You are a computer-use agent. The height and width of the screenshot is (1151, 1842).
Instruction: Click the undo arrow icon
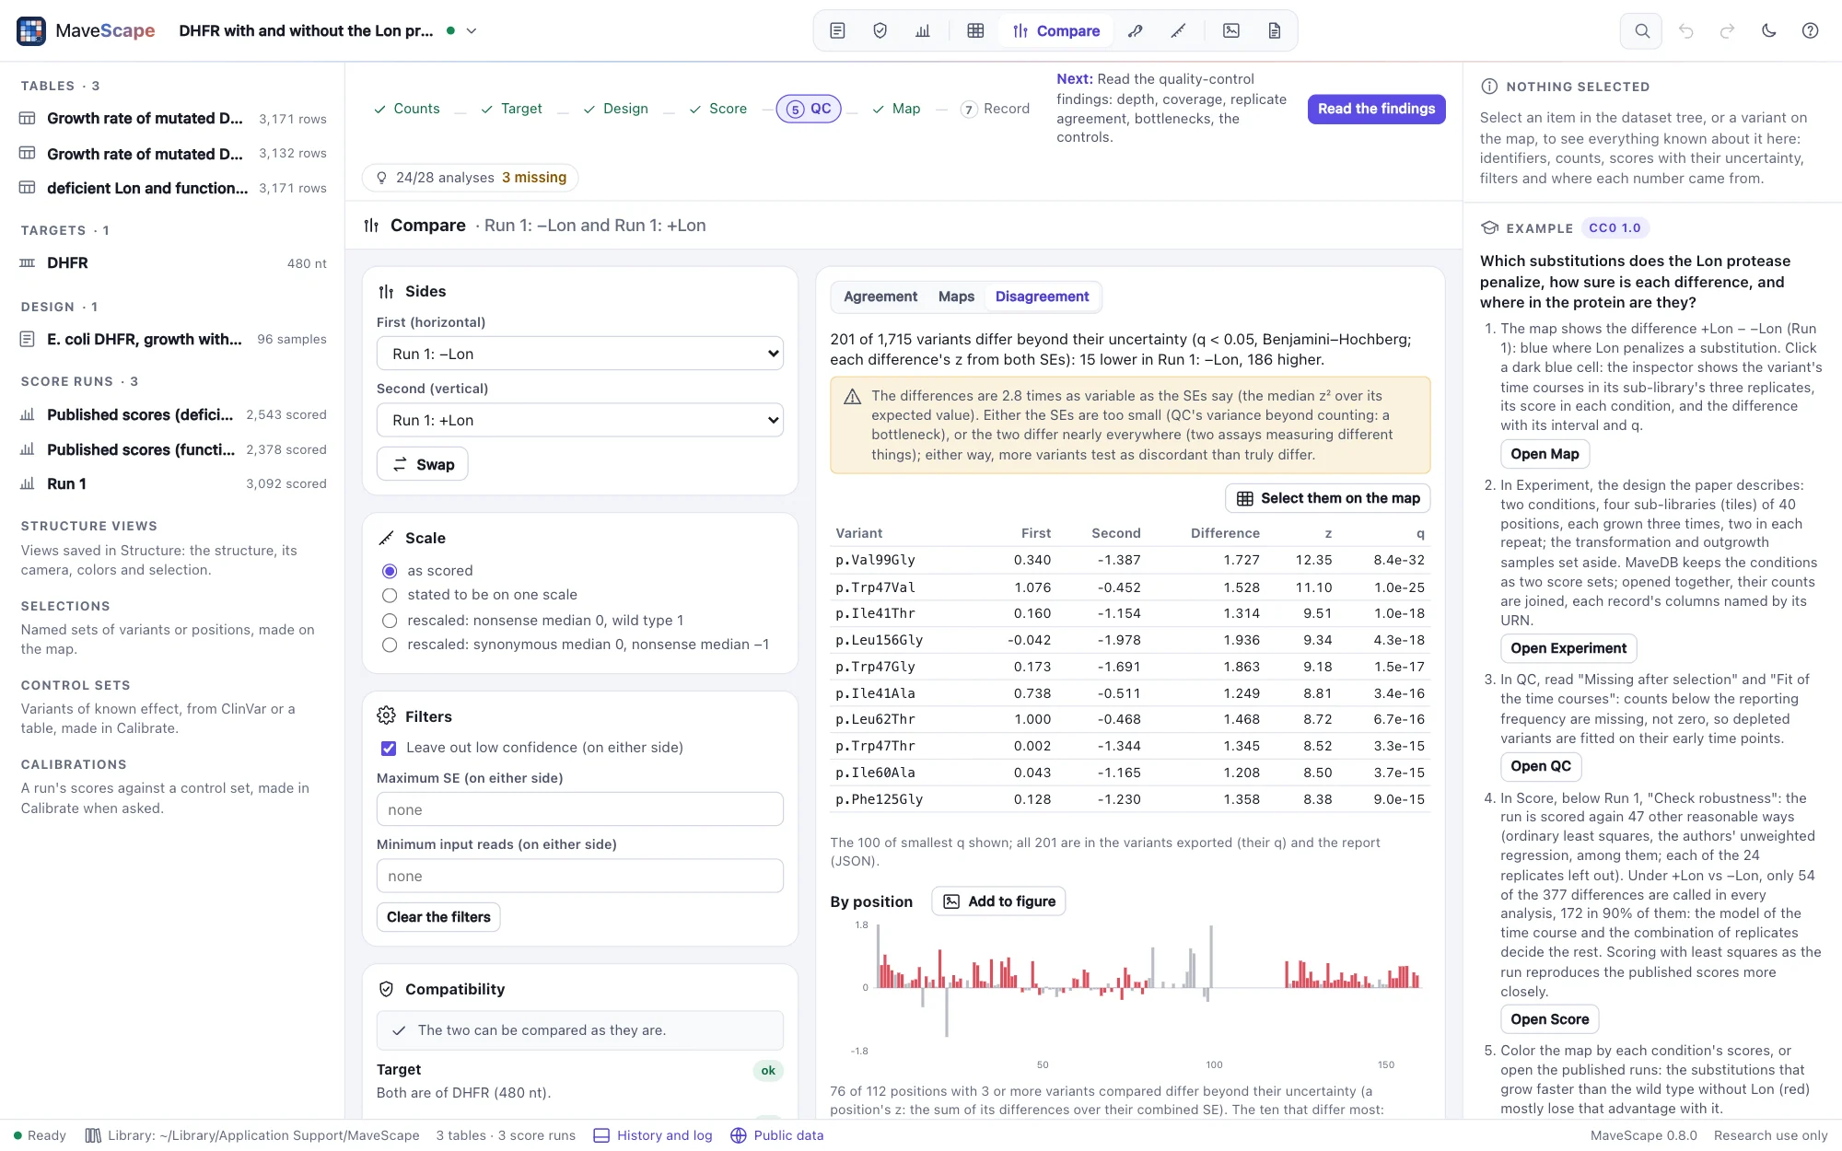point(1685,30)
